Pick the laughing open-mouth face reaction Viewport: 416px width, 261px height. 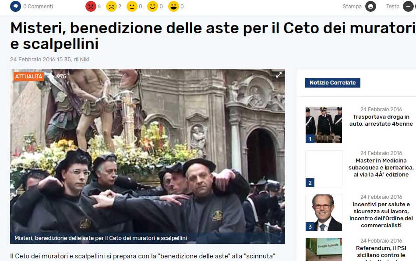[x=173, y=7]
